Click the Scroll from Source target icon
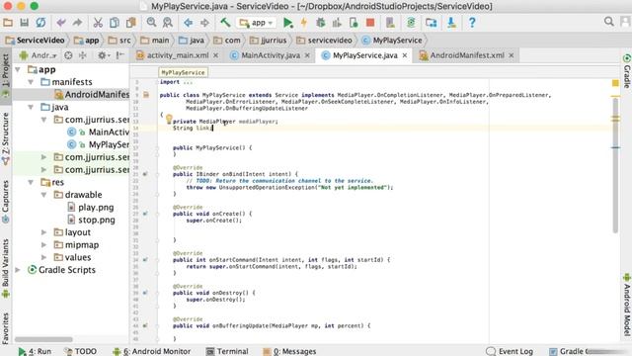632x356 pixels. click(68, 55)
